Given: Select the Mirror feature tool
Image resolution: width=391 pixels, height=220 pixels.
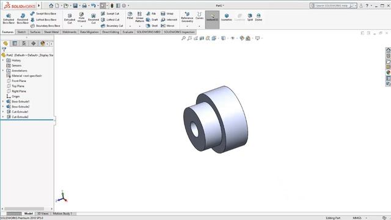Looking at the screenshot, I should pyautogui.click(x=167, y=26).
